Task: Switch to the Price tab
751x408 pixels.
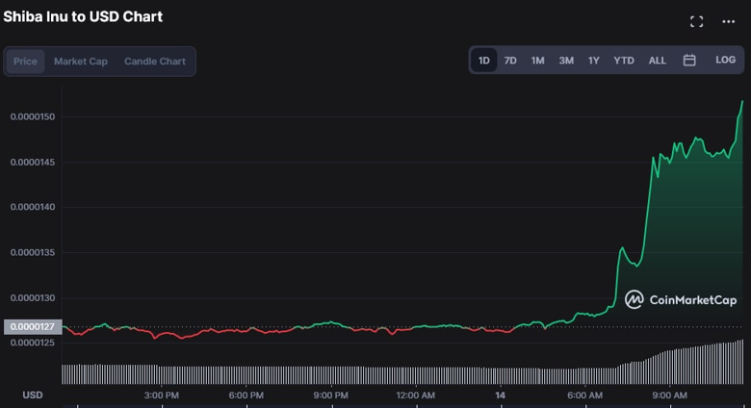Action: tap(26, 62)
